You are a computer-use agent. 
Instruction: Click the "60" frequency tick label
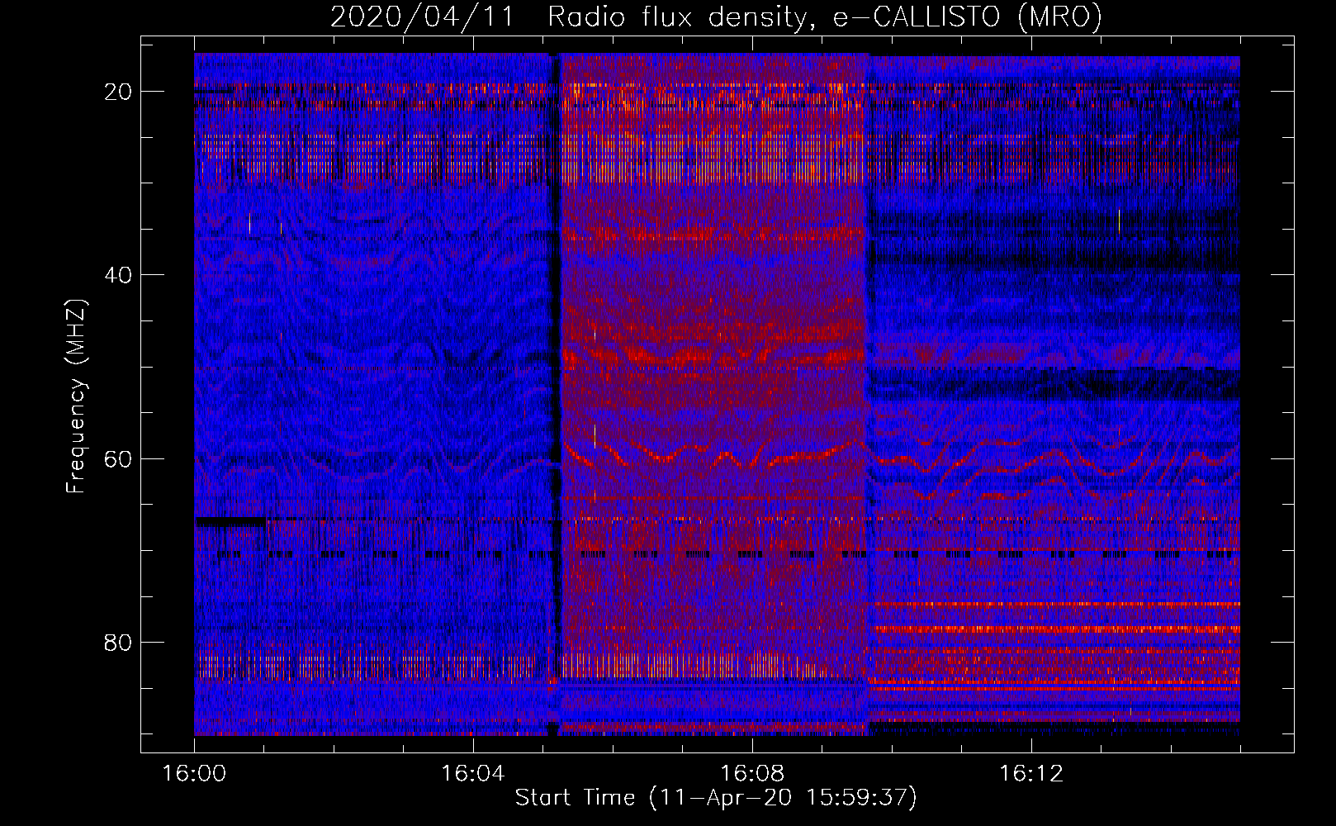(119, 458)
